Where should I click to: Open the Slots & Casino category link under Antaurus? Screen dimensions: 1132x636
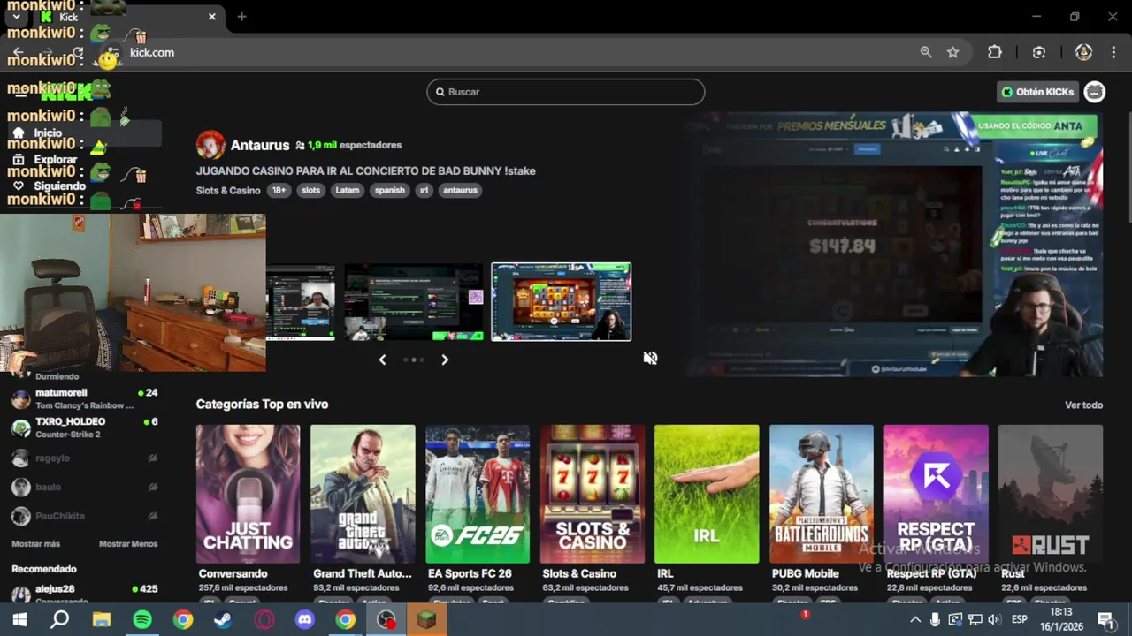pos(228,190)
